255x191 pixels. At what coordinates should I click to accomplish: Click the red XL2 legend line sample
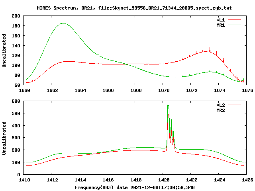pos(234,105)
